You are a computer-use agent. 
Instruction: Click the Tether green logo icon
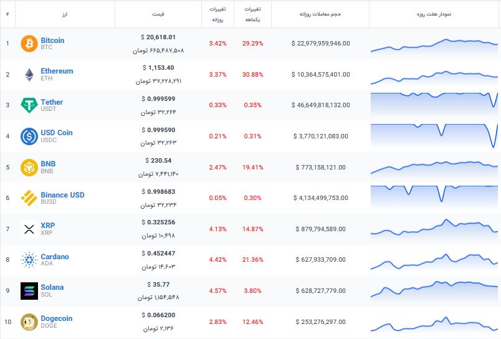coord(29,105)
